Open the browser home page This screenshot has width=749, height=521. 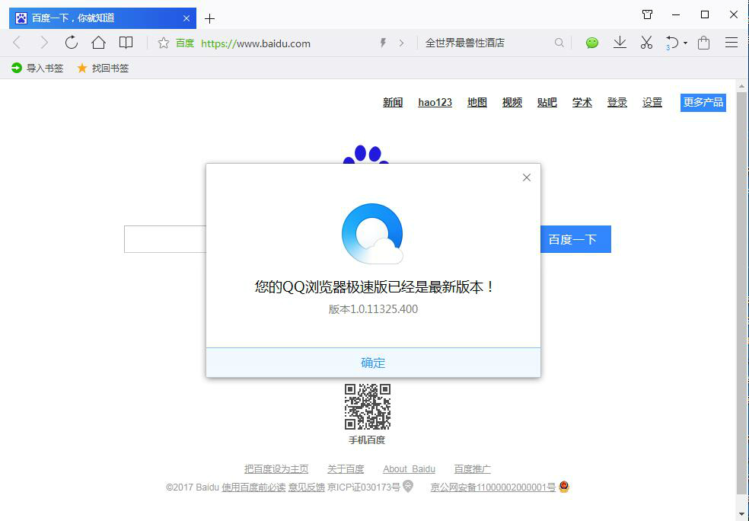pyautogui.click(x=98, y=43)
